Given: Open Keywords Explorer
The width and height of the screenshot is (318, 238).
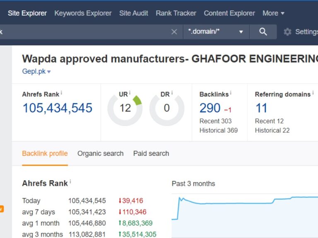Looking at the screenshot, I should tap(83, 13).
